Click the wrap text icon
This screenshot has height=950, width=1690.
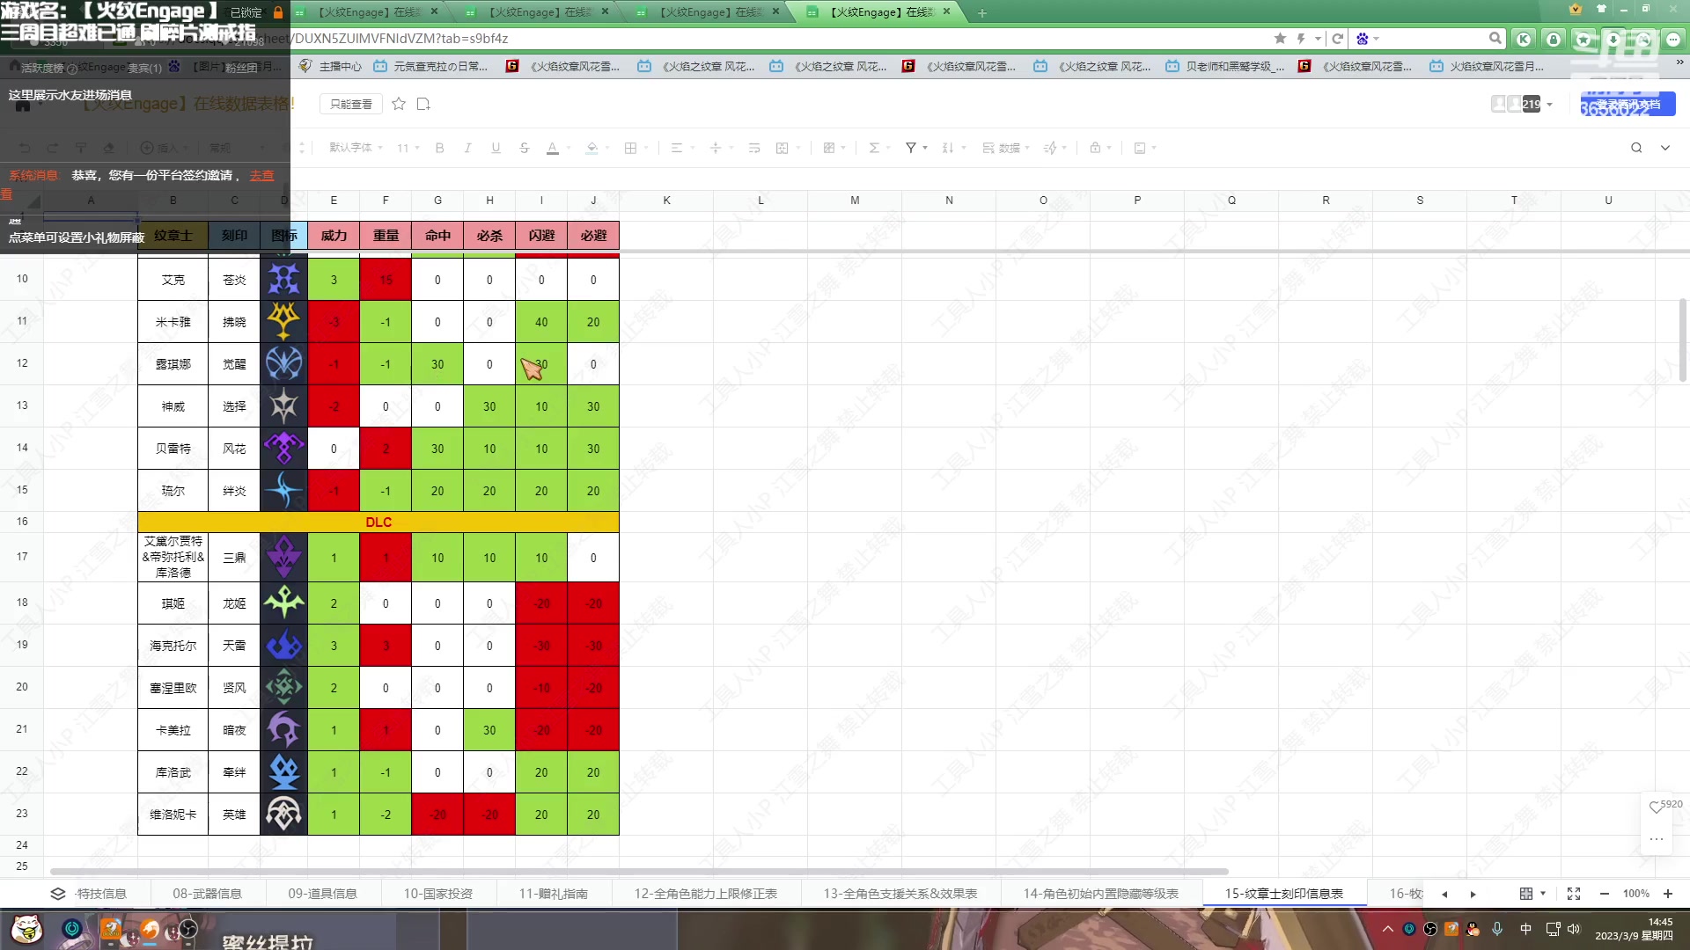click(754, 148)
